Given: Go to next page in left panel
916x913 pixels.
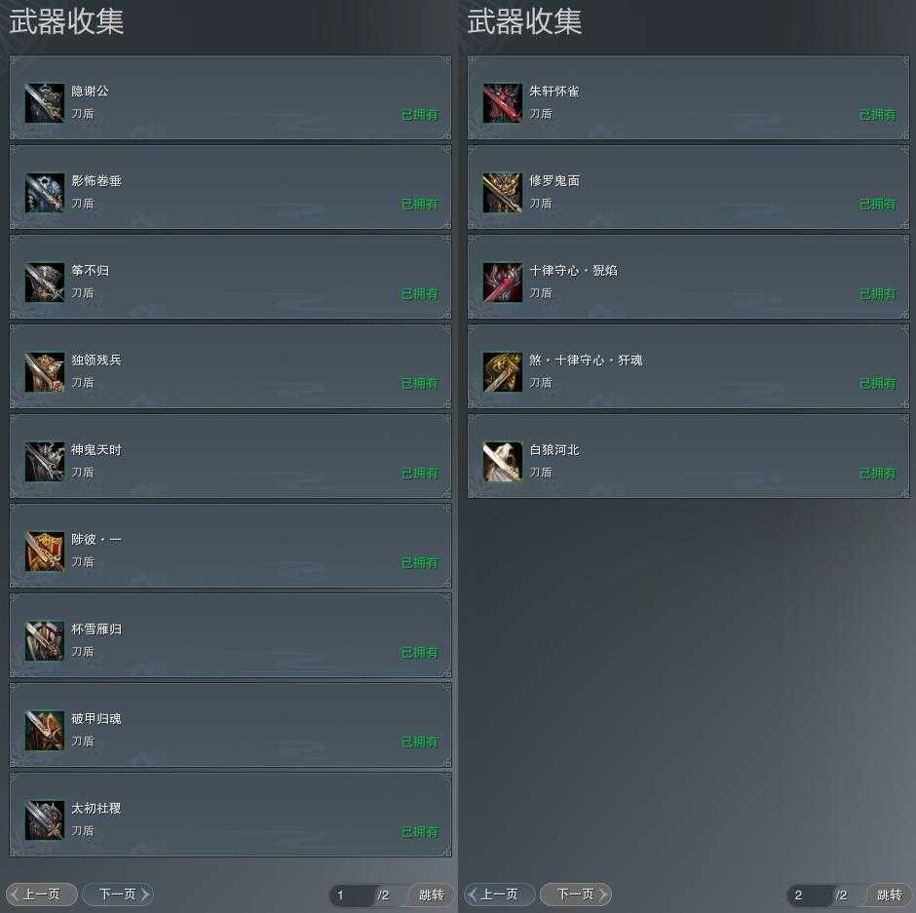Looking at the screenshot, I should (118, 894).
